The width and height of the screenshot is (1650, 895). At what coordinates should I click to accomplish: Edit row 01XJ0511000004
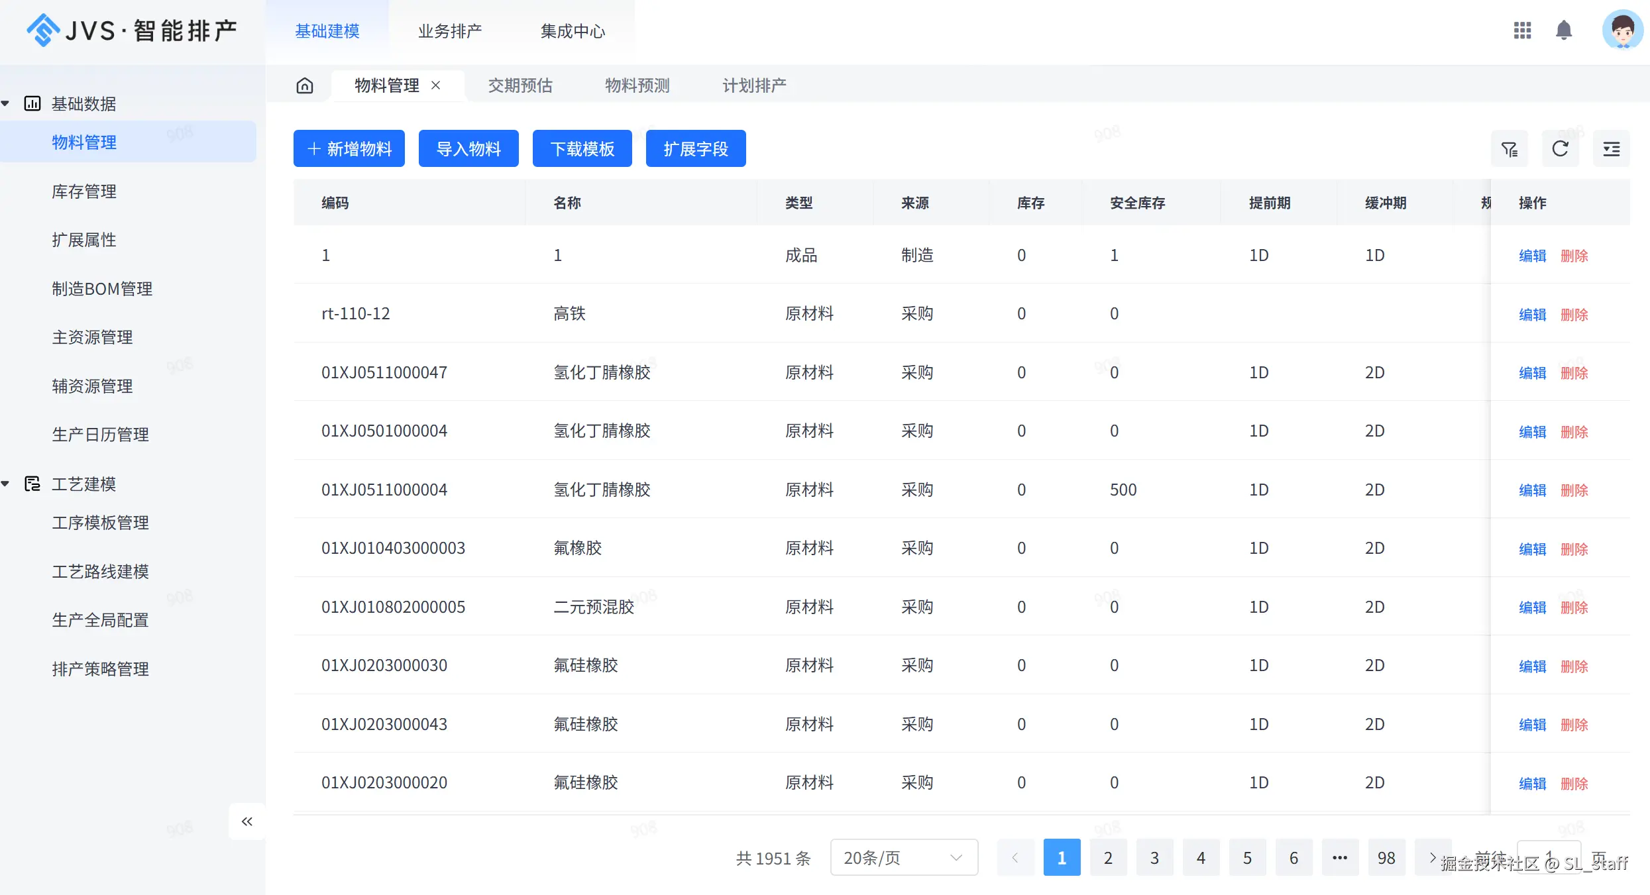click(1532, 490)
